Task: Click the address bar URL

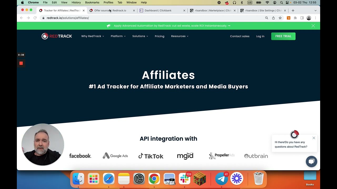Action: [68, 18]
